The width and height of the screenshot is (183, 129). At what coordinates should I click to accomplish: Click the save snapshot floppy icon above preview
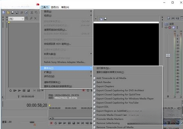coord(105,19)
